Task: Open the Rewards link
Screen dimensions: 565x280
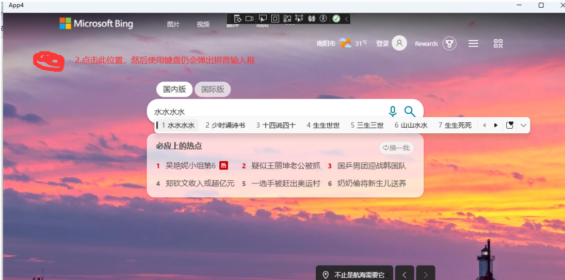Action: click(426, 44)
